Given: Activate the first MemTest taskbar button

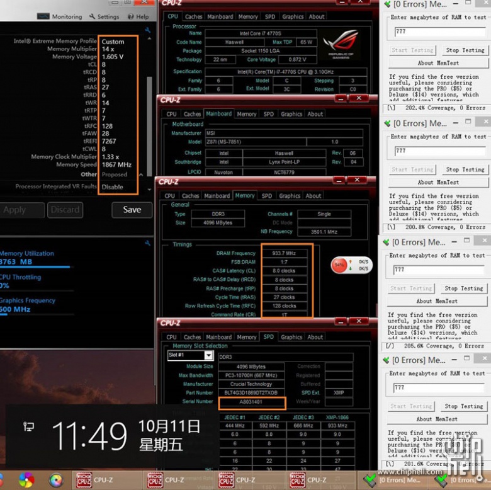Looking at the screenshot, I should pos(392,480).
